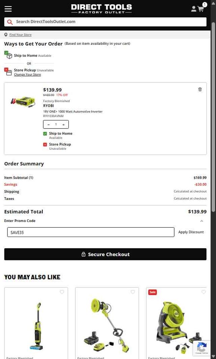Favorite the scrubber kit with heart icon

(133, 292)
